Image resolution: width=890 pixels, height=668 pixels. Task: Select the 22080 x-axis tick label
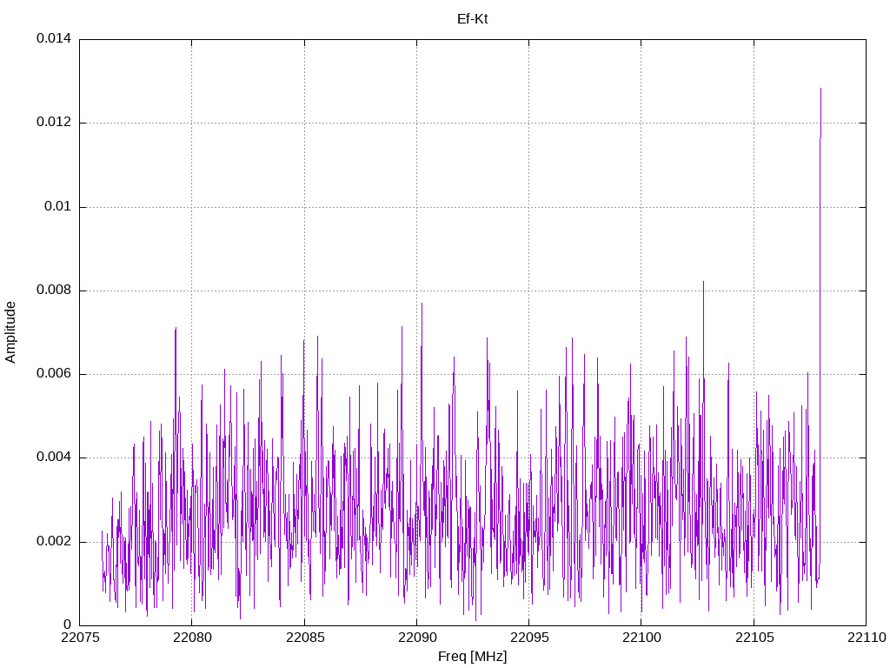point(191,639)
